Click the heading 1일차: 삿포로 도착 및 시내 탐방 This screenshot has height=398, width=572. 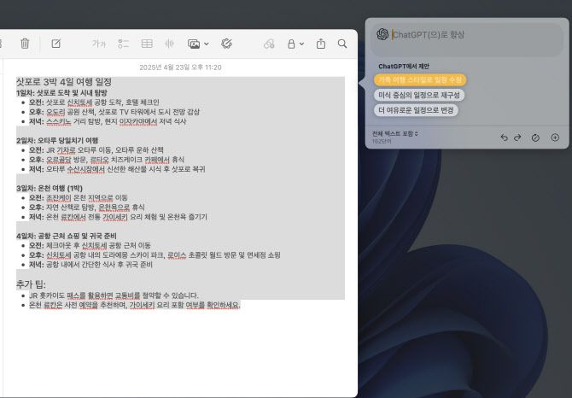[x=61, y=92]
